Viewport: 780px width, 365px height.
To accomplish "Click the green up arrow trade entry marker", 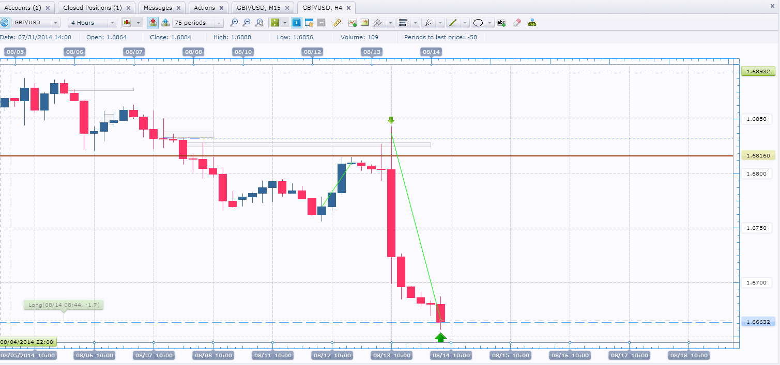I will click(440, 338).
